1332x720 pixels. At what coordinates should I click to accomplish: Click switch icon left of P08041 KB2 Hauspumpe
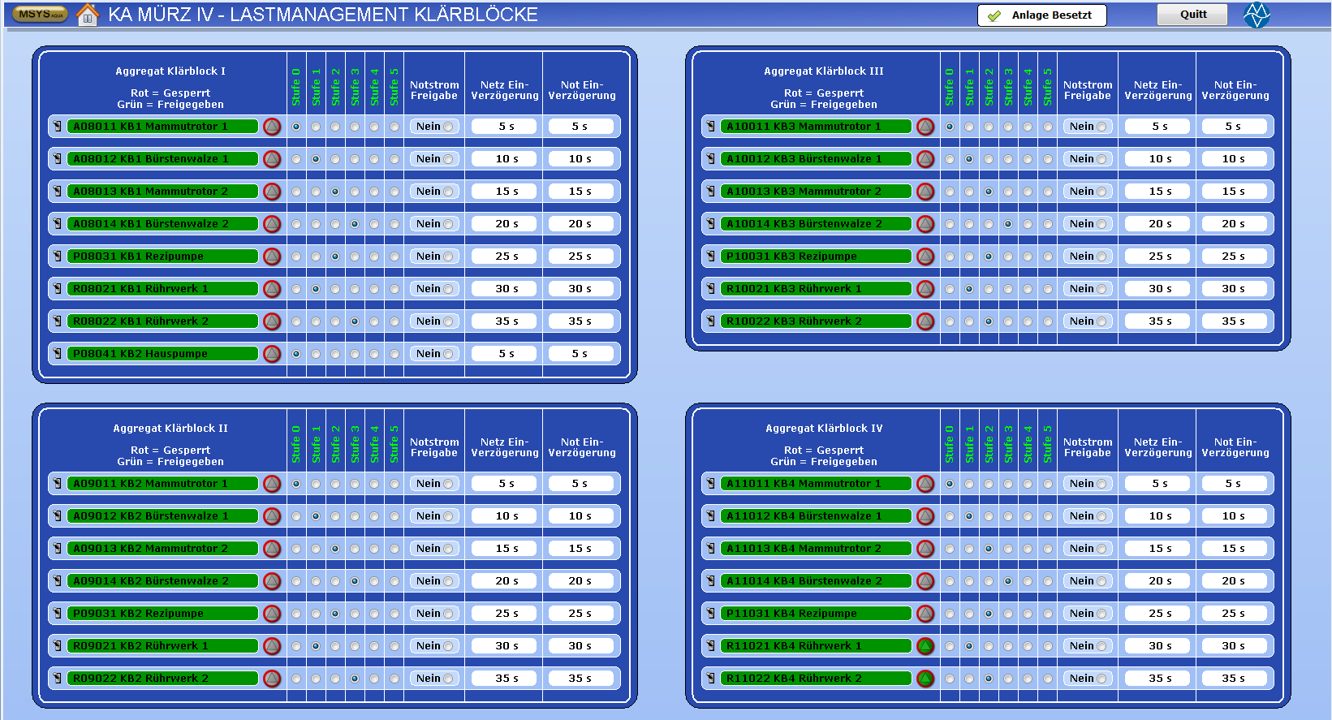[58, 354]
